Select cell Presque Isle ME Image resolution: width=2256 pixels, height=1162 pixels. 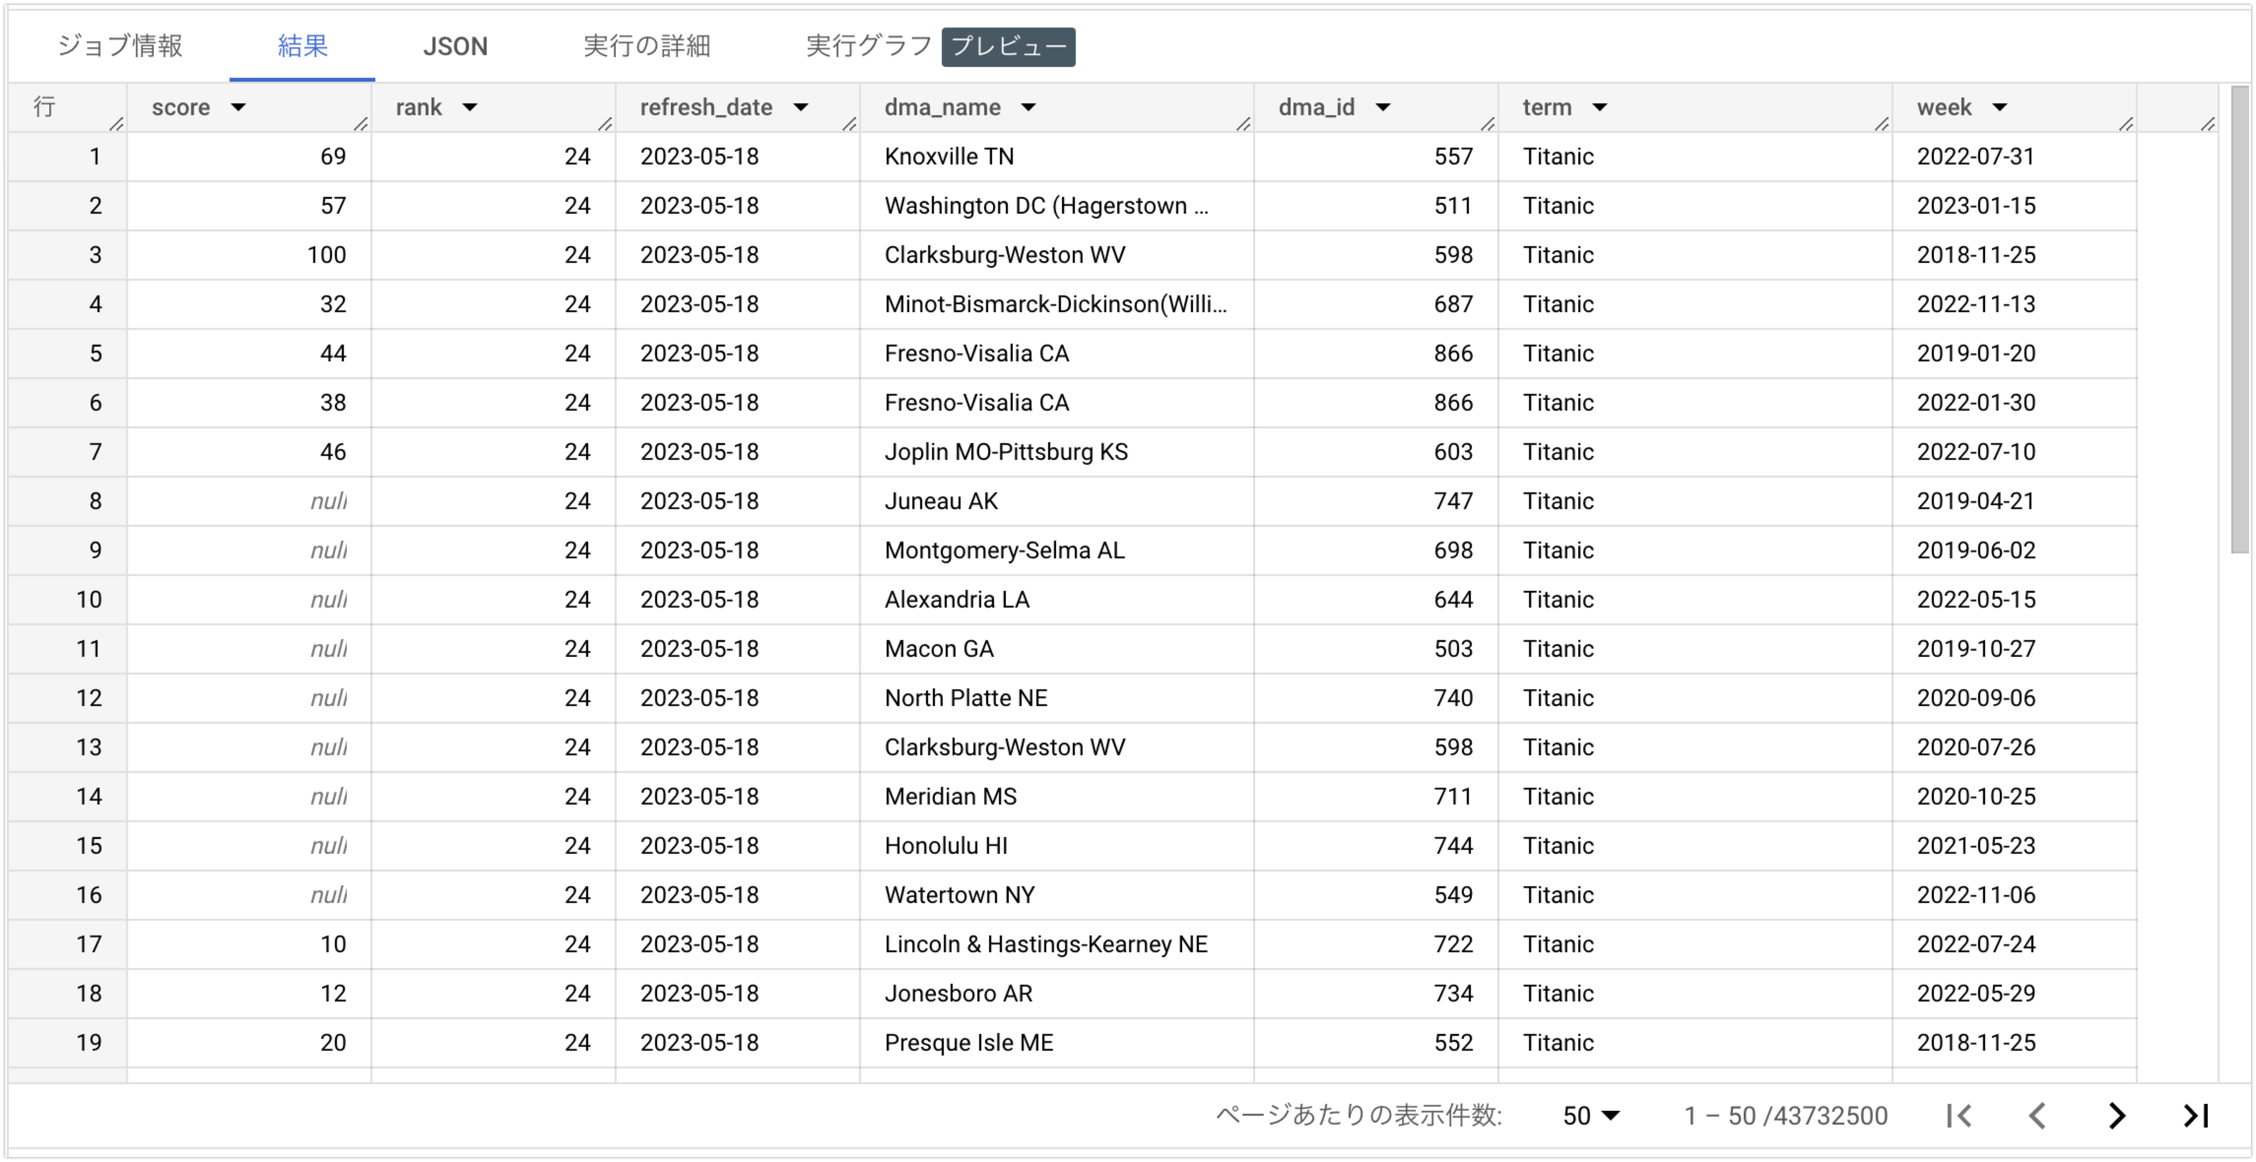[1056, 1043]
